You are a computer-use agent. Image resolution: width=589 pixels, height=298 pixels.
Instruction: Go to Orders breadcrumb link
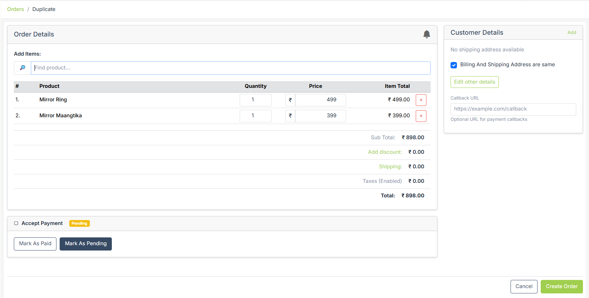tap(16, 9)
